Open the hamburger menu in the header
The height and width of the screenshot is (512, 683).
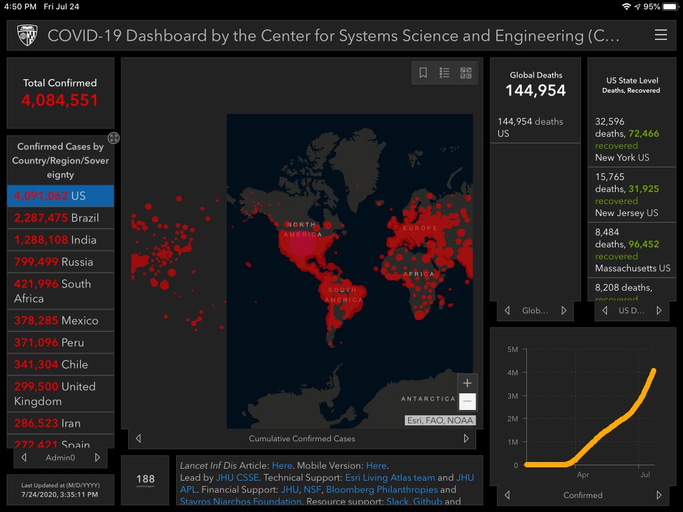coord(660,35)
